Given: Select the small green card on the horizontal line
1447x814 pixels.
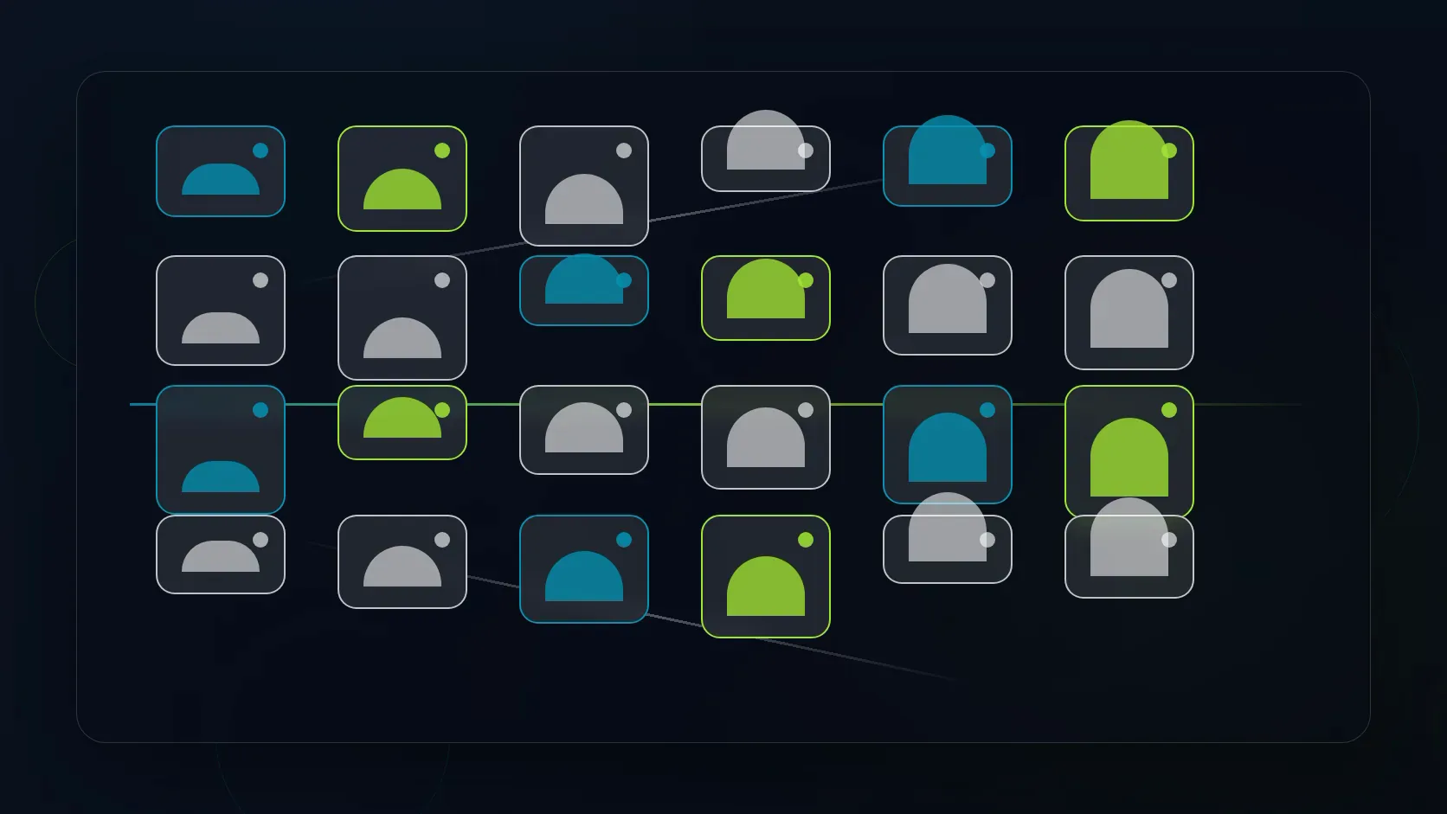Looking at the screenshot, I should point(402,422).
